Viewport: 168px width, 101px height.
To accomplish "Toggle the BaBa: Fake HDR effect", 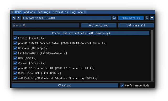I will click(15, 73).
